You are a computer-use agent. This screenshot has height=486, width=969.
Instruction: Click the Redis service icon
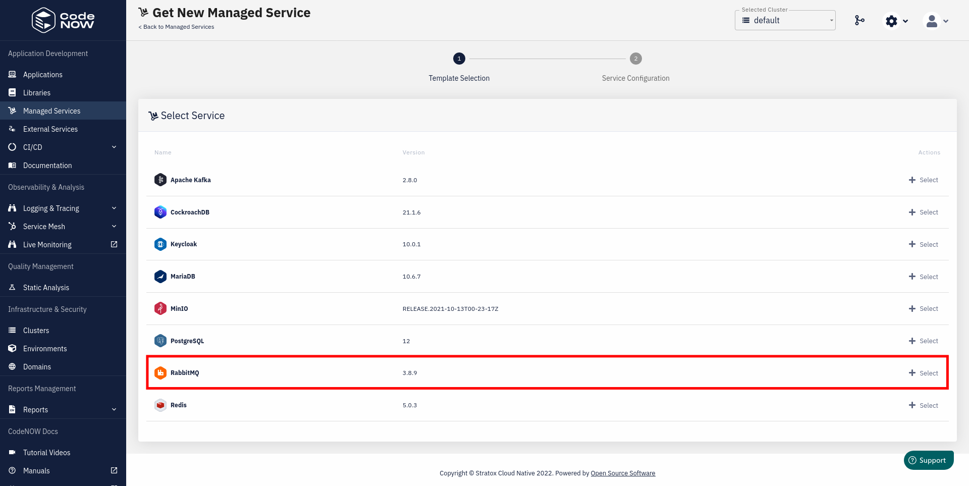160,405
